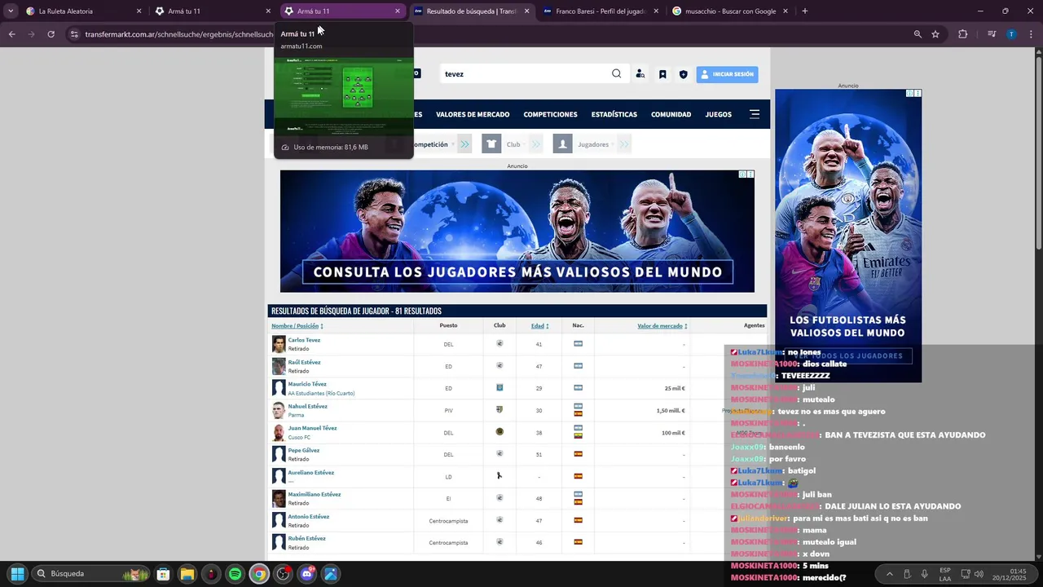Reload the current page
The height and width of the screenshot is (587, 1043).
click(x=51, y=34)
